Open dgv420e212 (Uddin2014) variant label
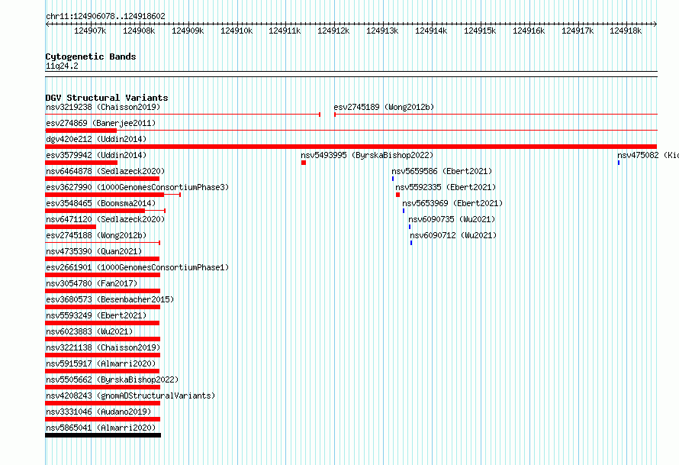This screenshot has height=465, width=679. 96,139
